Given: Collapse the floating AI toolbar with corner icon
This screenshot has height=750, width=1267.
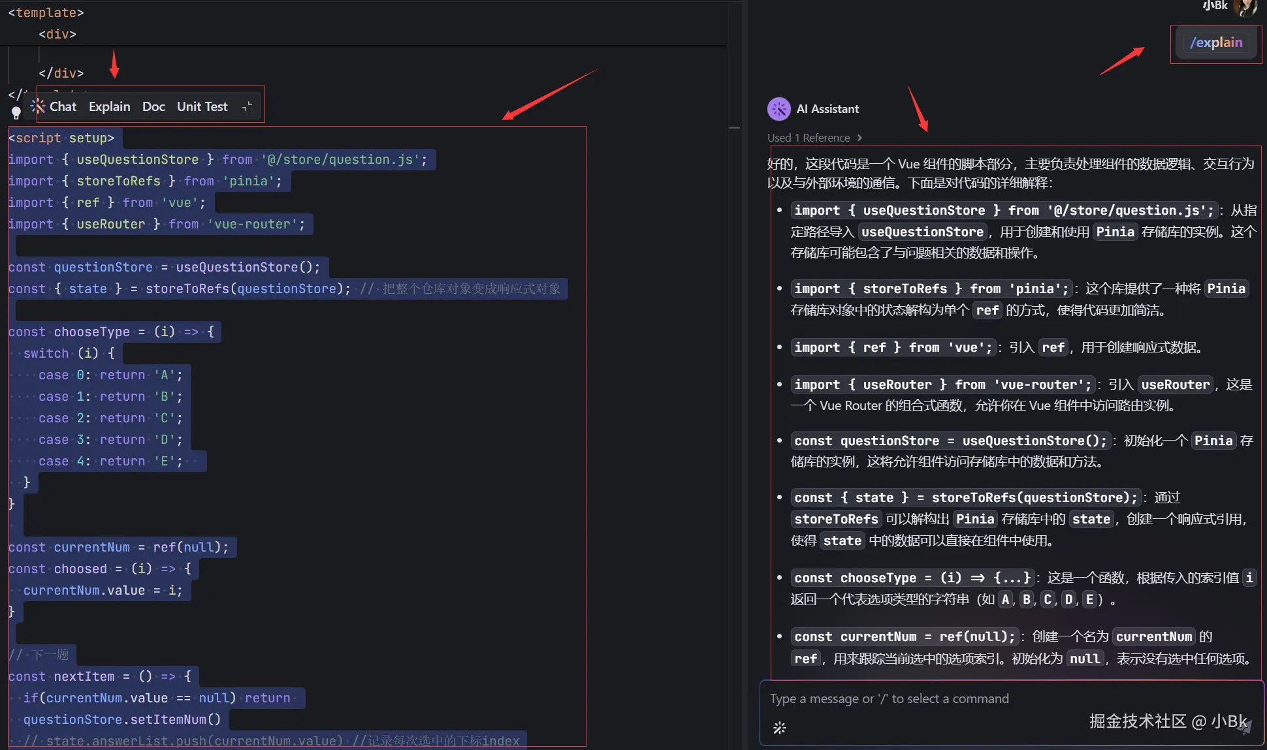Looking at the screenshot, I should point(247,106).
